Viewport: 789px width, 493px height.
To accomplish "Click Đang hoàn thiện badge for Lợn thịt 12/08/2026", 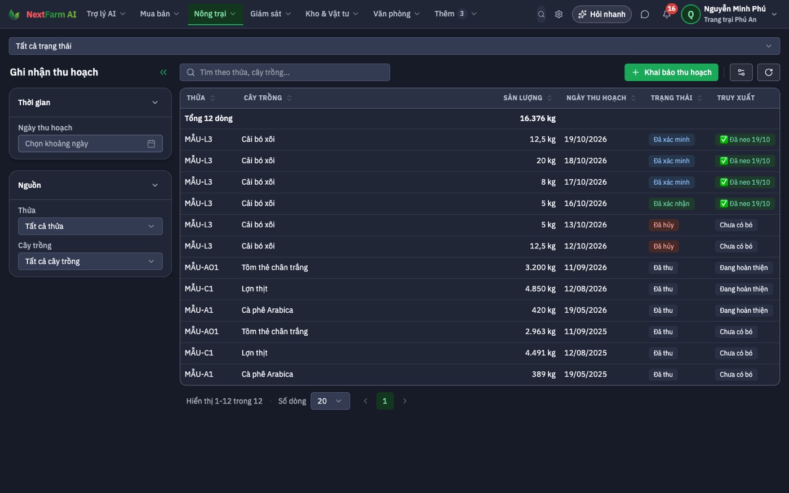I will [x=743, y=289].
